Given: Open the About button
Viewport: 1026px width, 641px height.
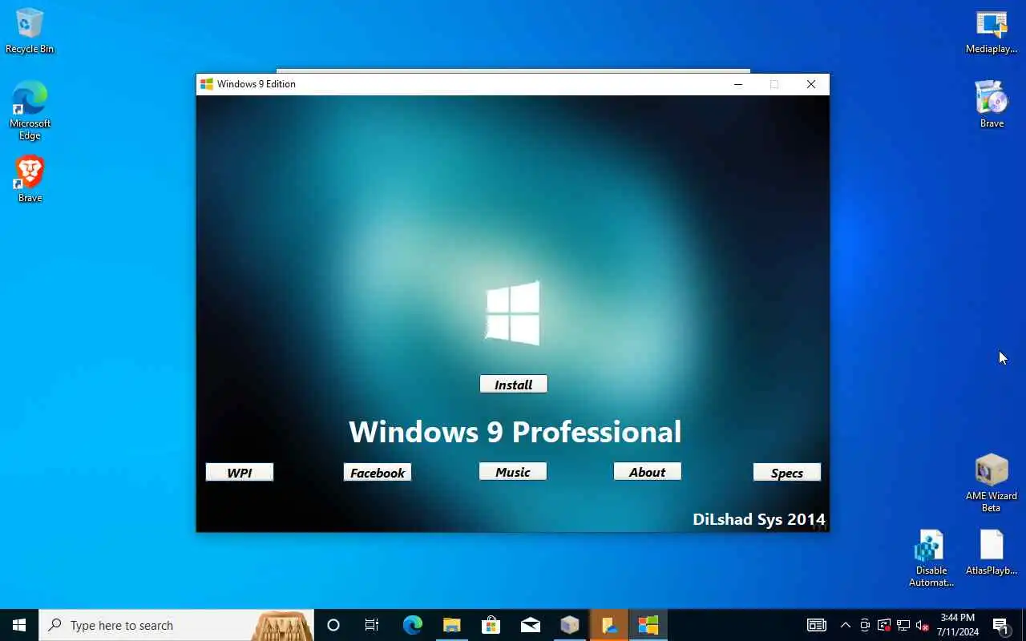Looking at the screenshot, I should coord(647,472).
